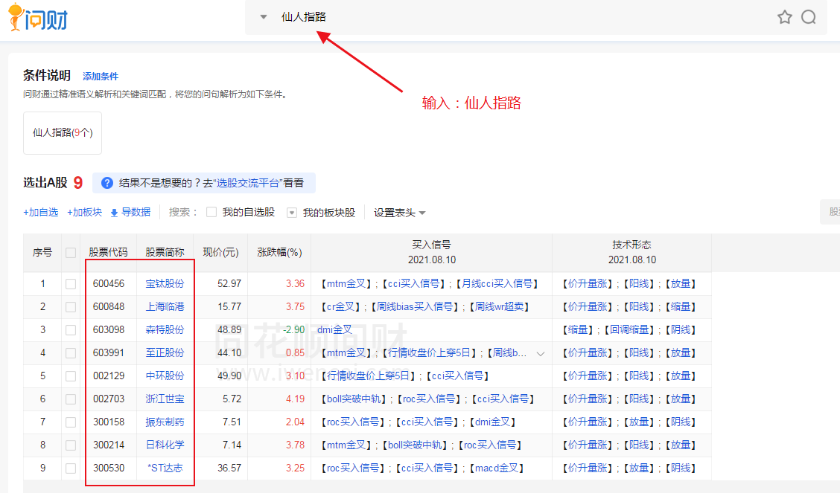Image resolution: width=840 pixels, height=493 pixels.
Task: Click the 序号 column header
Action: click(x=42, y=252)
